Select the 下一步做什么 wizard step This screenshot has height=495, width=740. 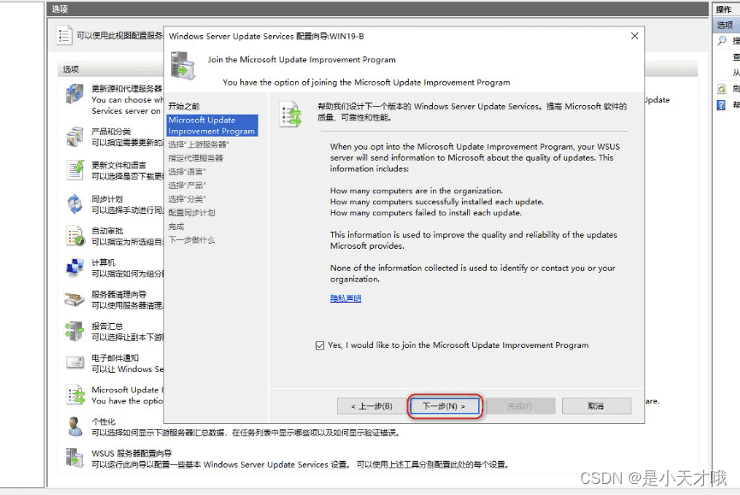tap(192, 240)
